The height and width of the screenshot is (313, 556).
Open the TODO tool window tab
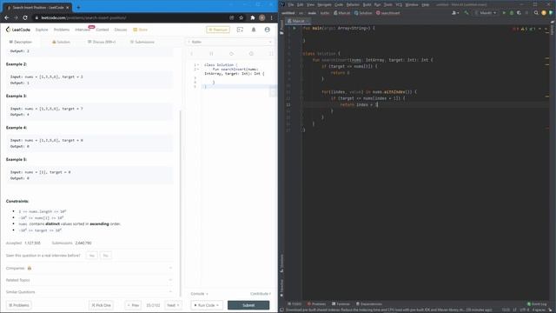[295, 303]
